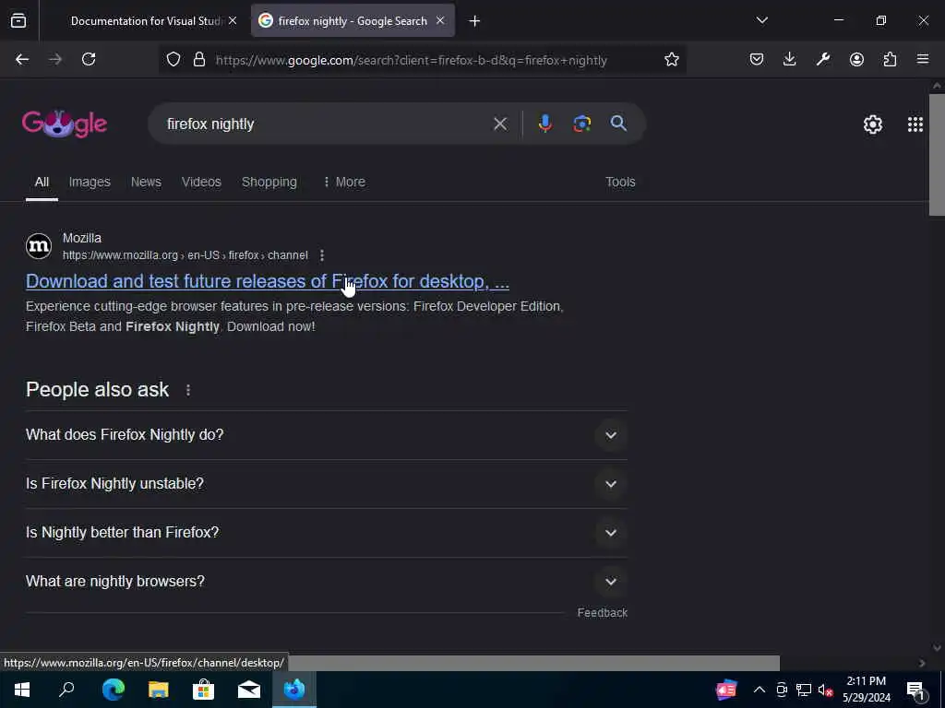Search by image with Google Lens
Viewport: 945px width, 708px height.
pos(581,124)
